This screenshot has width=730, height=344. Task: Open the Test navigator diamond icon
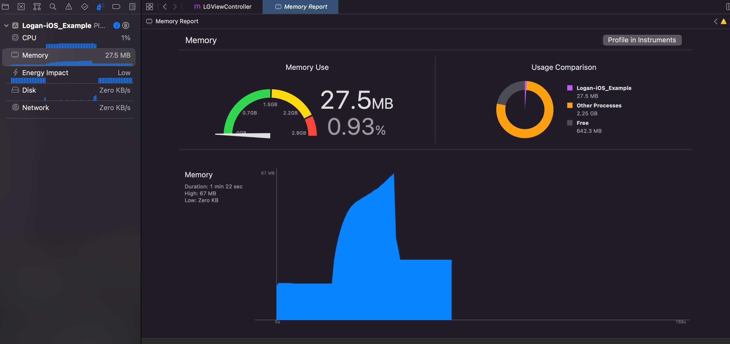click(84, 7)
